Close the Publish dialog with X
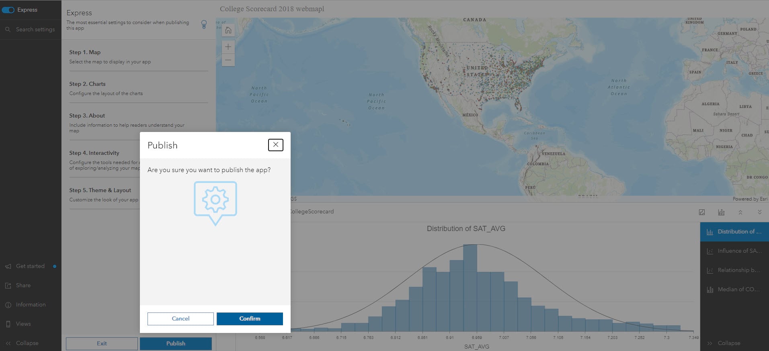 (275, 145)
